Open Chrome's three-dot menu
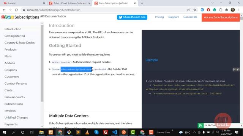This screenshot has height=136, width=243. (239, 10)
